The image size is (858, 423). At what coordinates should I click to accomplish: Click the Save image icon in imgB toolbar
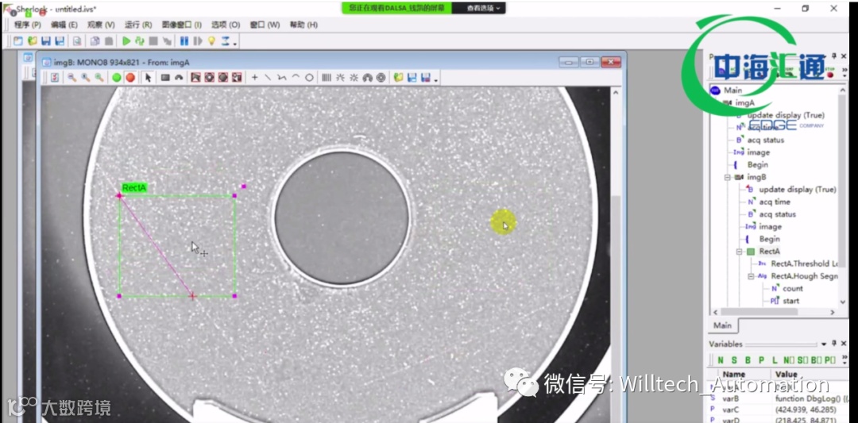[x=412, y=78]
